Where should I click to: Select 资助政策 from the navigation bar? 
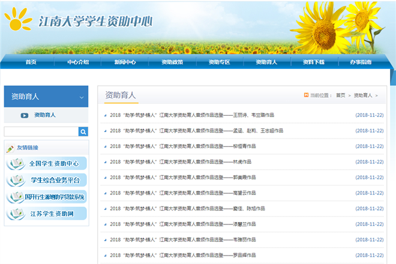[x=173, y=62]
